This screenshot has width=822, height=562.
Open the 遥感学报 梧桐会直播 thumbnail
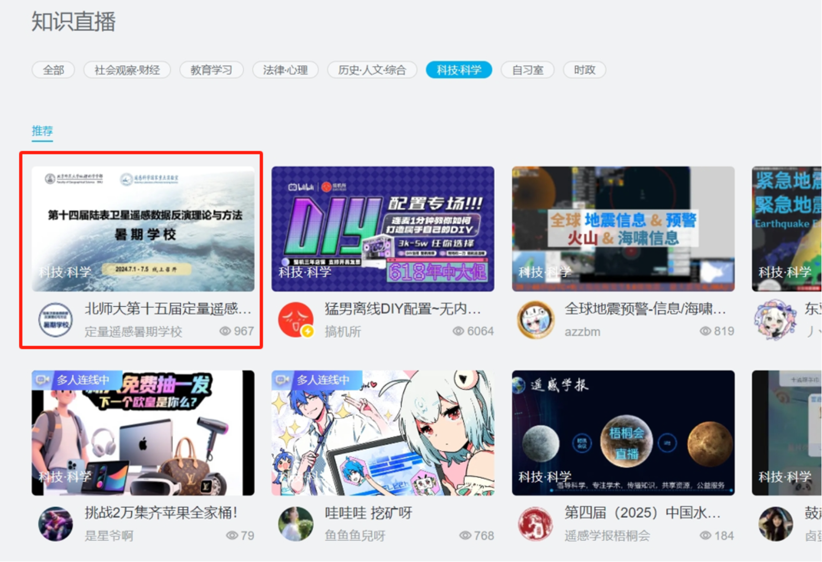(x=623, y=433)
